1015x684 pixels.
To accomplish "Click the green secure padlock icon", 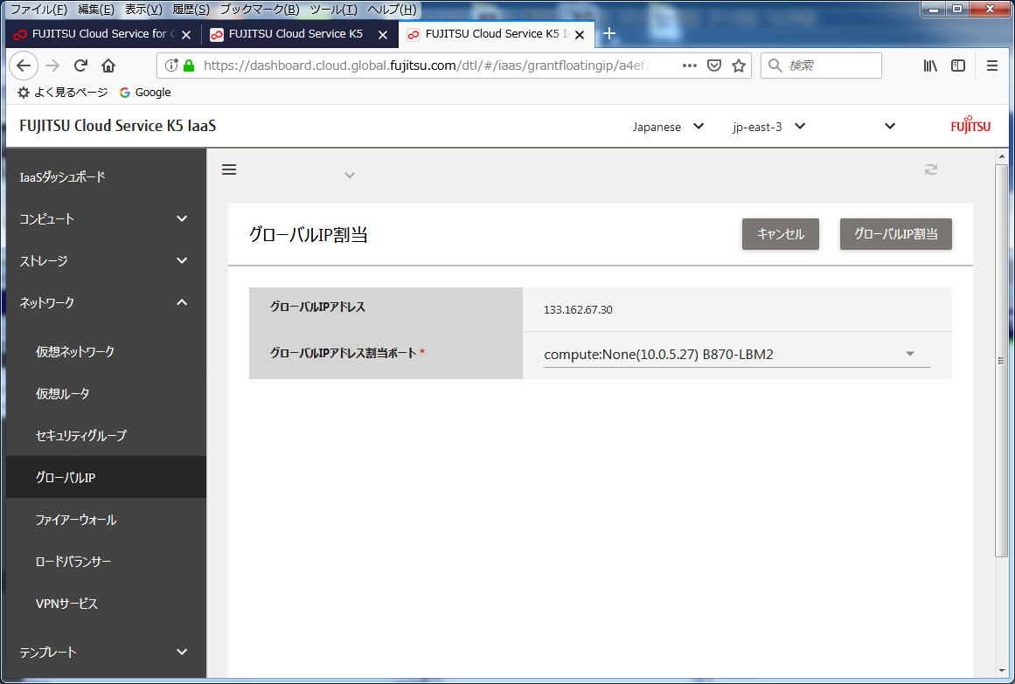I will [x=189, y=66].
